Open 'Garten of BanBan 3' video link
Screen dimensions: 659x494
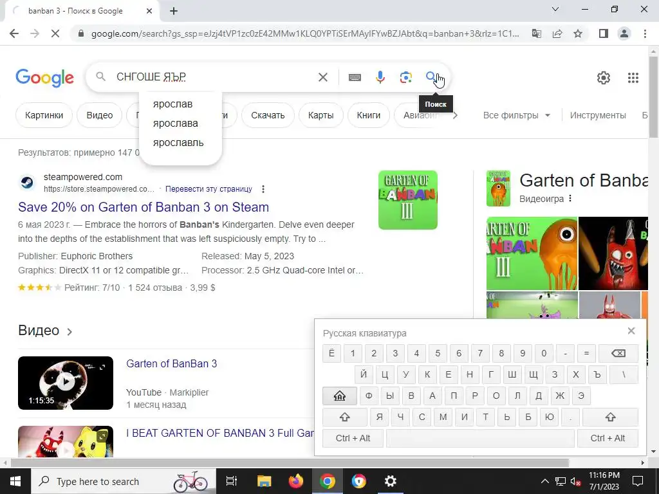[x=171, y=364]
